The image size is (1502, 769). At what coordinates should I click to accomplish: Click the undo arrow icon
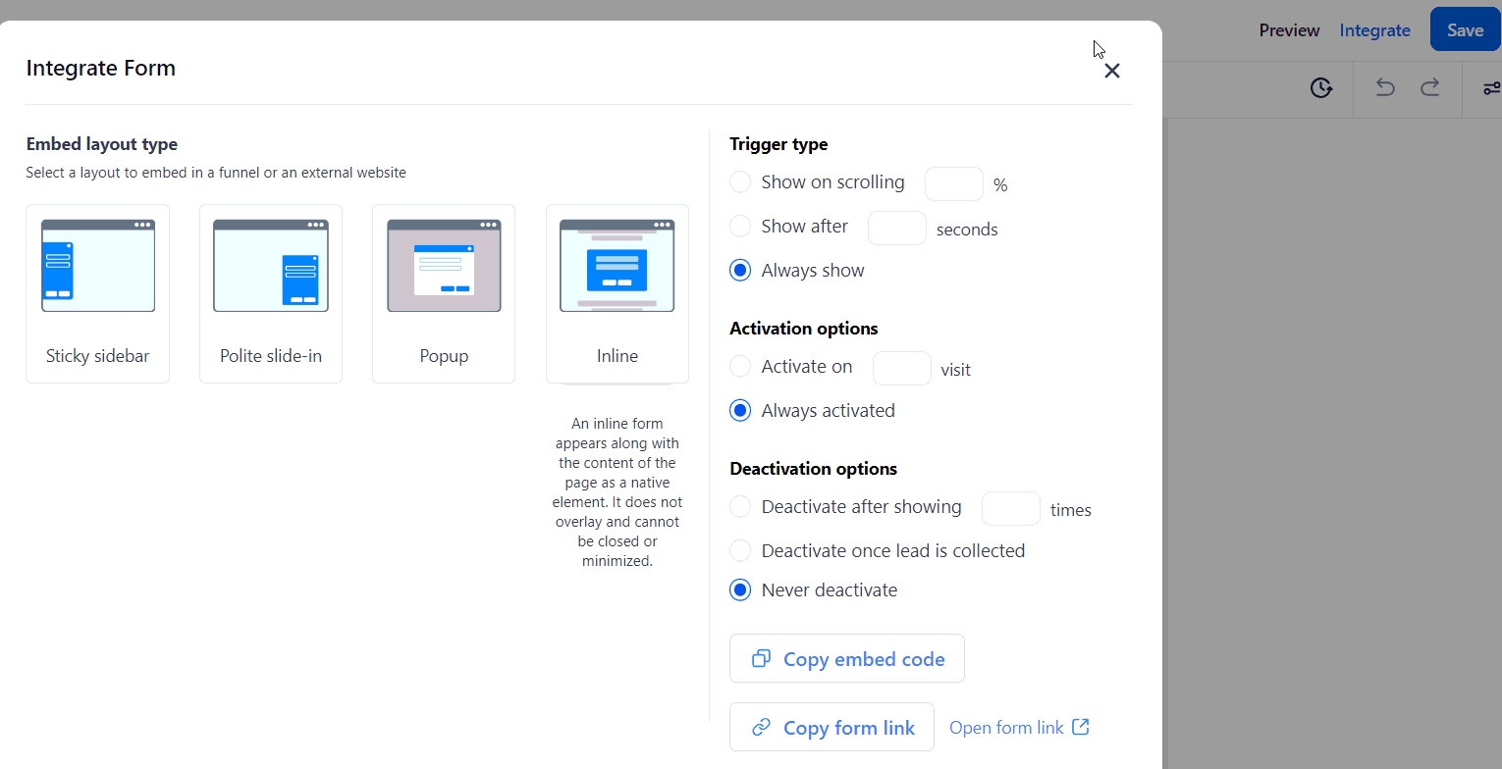click(1385, 88)
